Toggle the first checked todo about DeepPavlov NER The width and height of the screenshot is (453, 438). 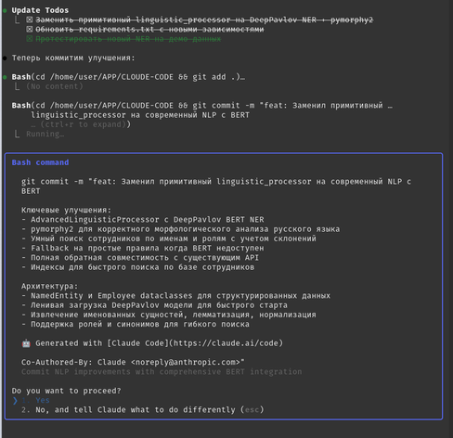30,20
